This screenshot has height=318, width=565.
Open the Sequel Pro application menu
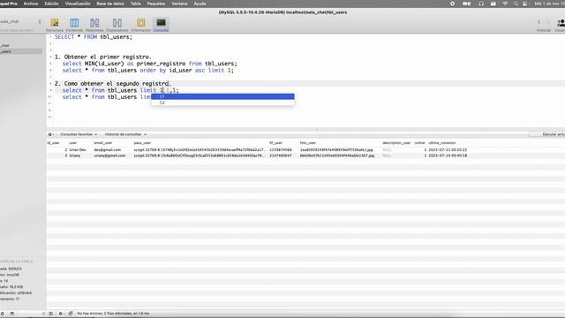tap(8, 4)
